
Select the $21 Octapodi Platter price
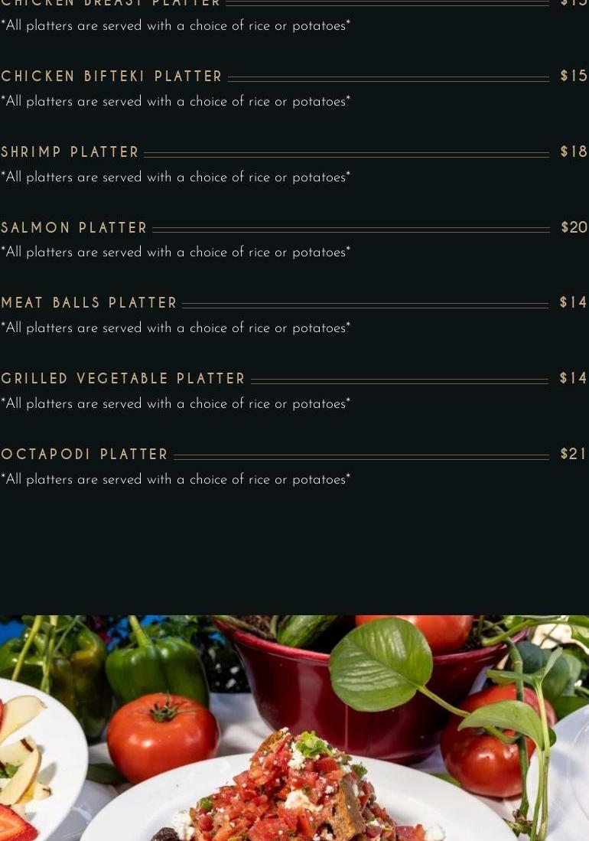coord(574,454)
